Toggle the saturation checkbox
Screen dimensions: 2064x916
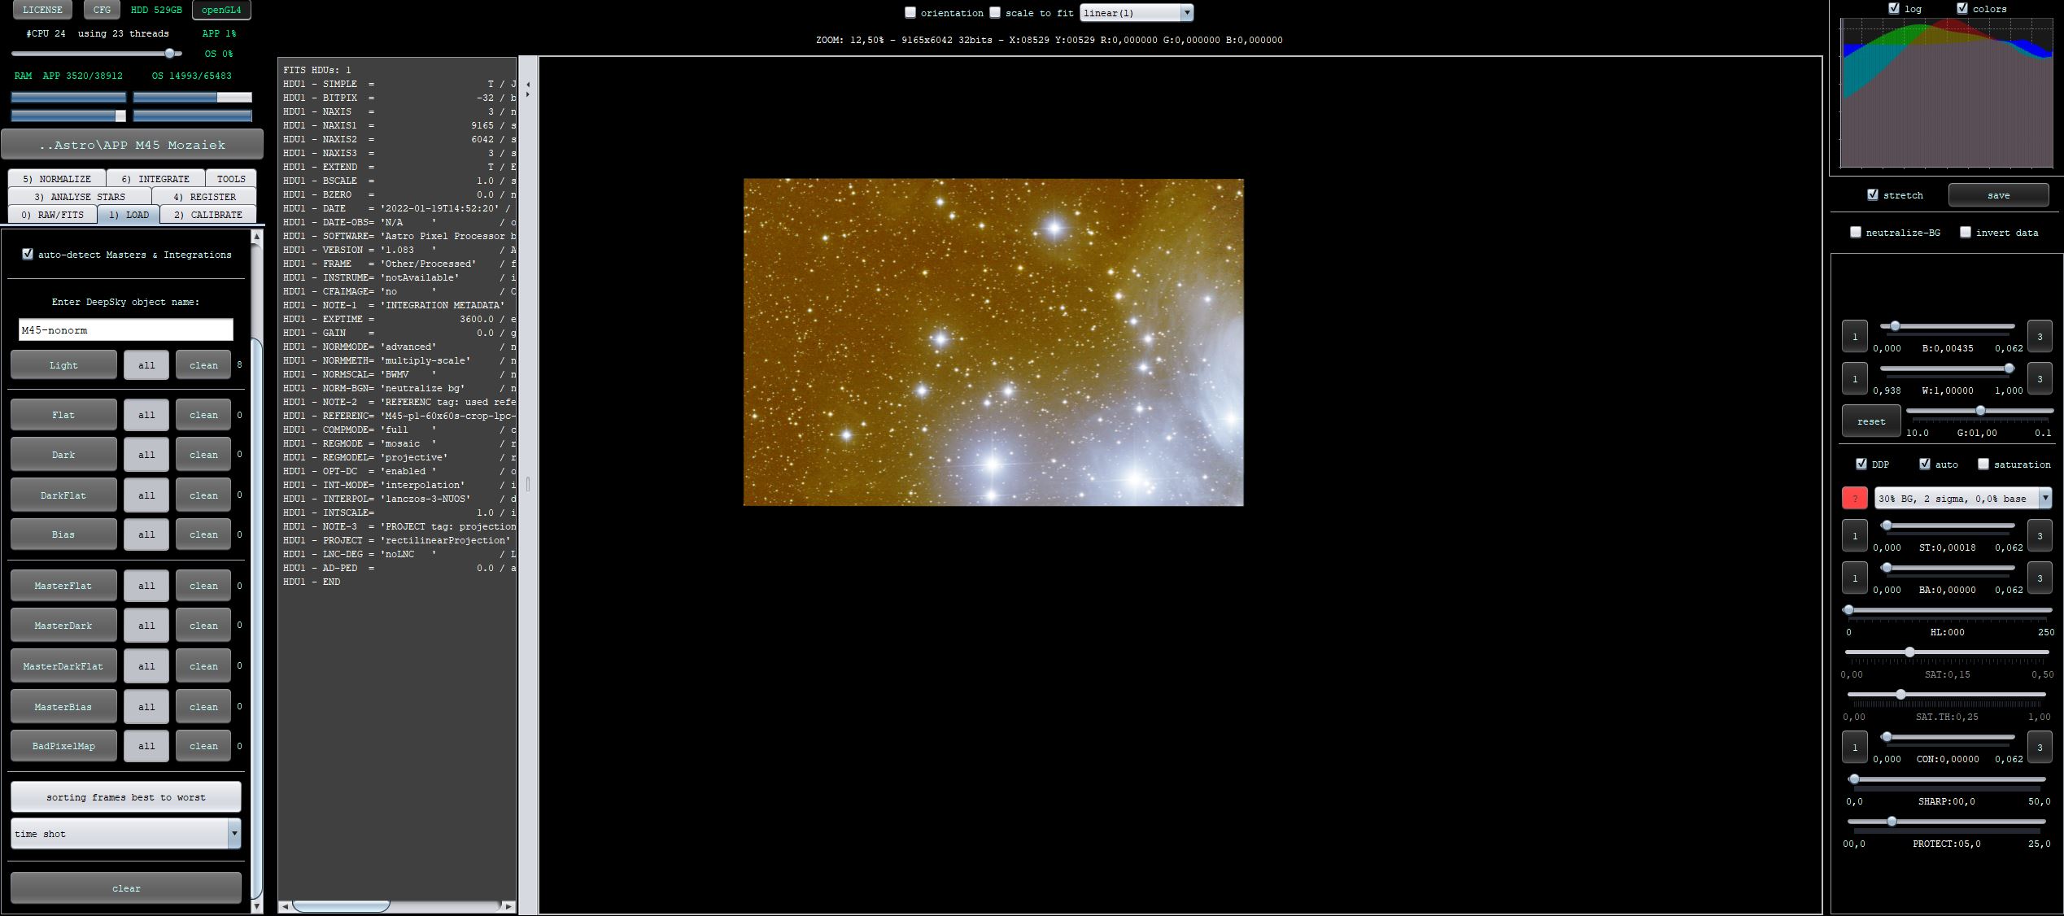tap(1983, 465)
